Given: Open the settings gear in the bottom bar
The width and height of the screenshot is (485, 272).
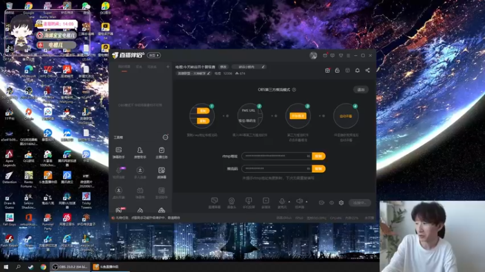Looking at the screenshot, I should click(341, 202).
